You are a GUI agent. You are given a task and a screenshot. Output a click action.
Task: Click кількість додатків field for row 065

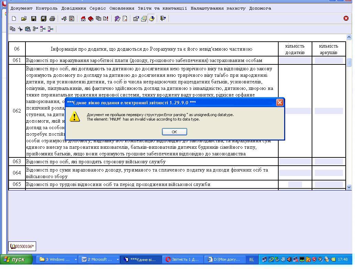pos(295,184)
